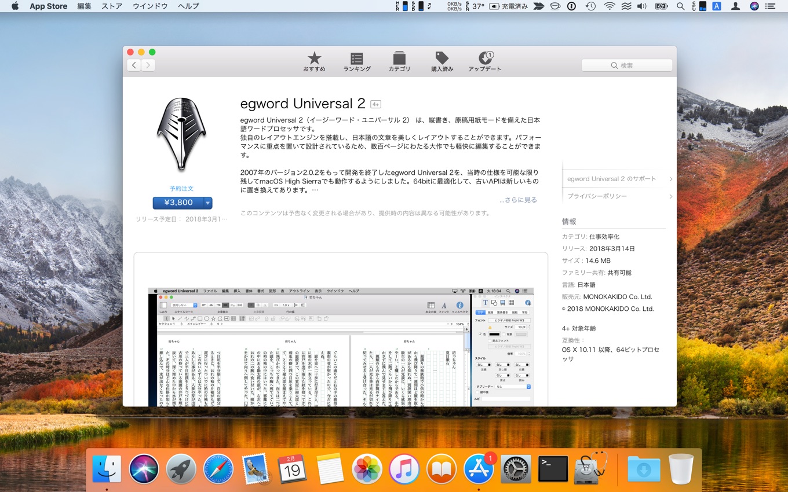Open the Apple menu

pyautogui.click(x=15, y=6)
